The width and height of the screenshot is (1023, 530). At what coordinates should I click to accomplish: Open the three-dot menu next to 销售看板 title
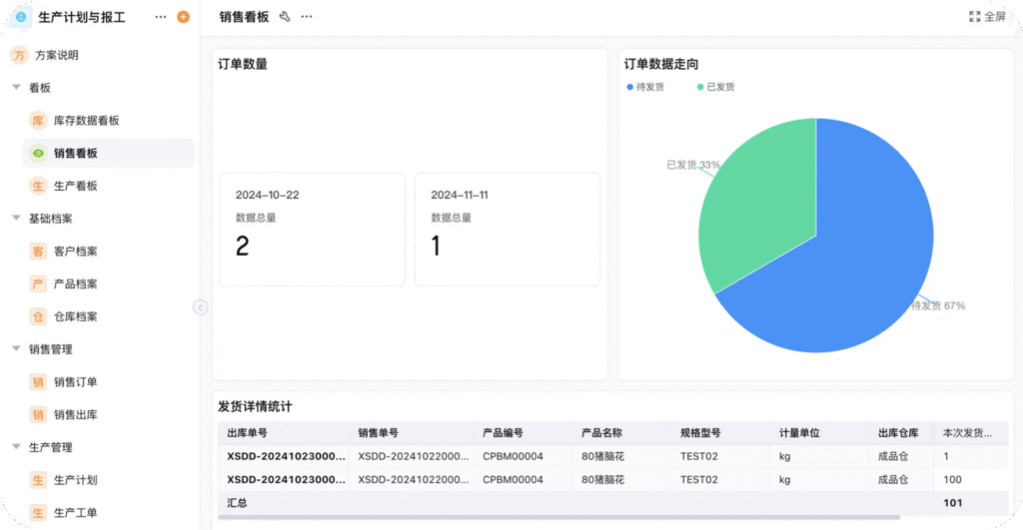tap(307, 17)
